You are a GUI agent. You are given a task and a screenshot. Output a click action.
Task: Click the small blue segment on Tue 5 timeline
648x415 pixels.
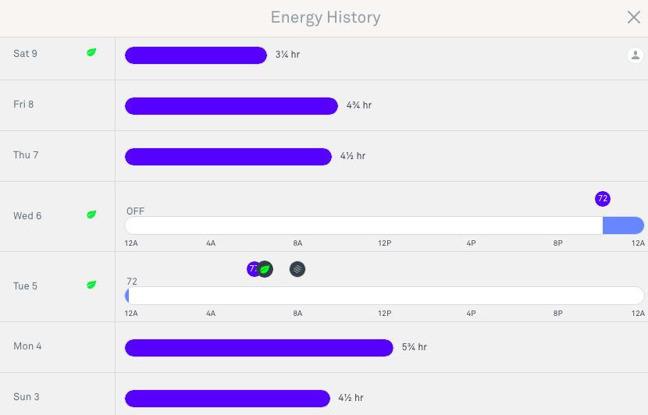click(x=127, y=296)
